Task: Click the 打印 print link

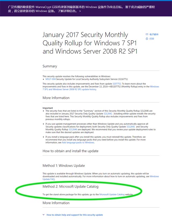Action: [x=152, y=39]
